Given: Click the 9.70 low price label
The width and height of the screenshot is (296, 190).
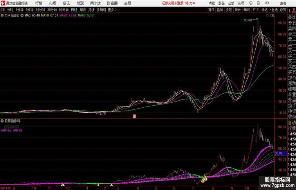Looking at the screenshot, I should pos(103,114).
